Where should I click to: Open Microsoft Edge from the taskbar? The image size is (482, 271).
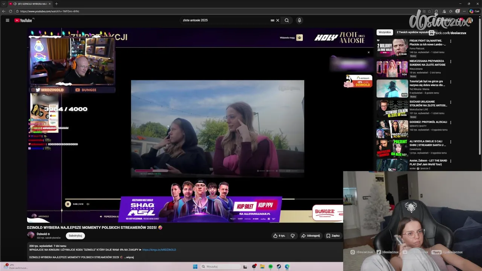pos(287,266)
